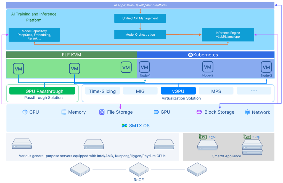Select the VM icon above Node-2

(208, 67)
